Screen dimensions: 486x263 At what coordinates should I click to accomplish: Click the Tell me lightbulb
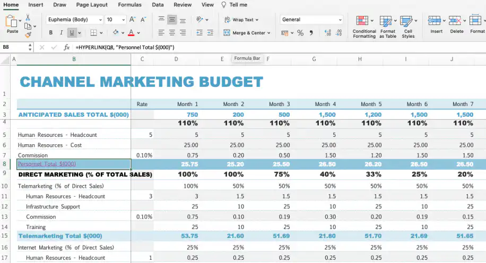coord(224,5)
